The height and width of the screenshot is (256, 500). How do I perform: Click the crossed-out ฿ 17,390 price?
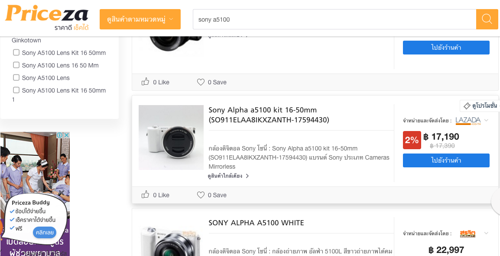[x=442, y=146]
